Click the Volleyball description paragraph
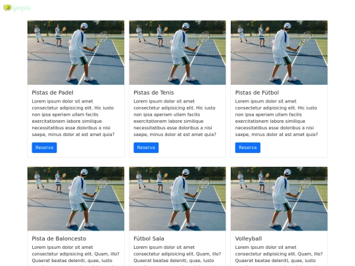355x266 pixels. point(279,255)
